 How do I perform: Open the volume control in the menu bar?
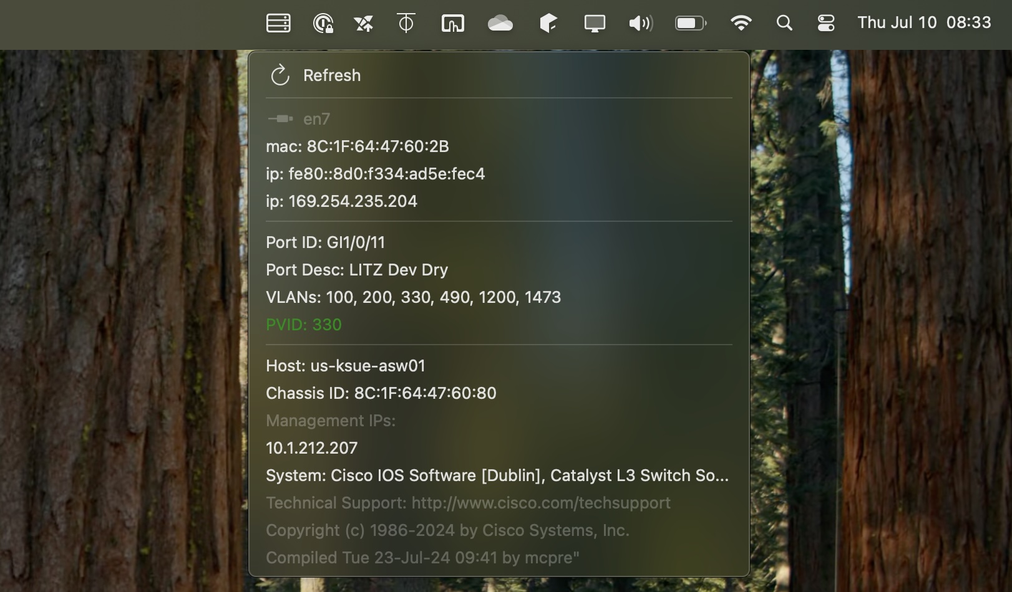coord(641,24)
